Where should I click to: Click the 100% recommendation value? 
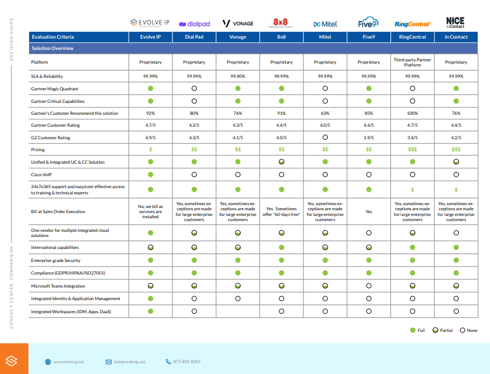click(x=413, y=113)
